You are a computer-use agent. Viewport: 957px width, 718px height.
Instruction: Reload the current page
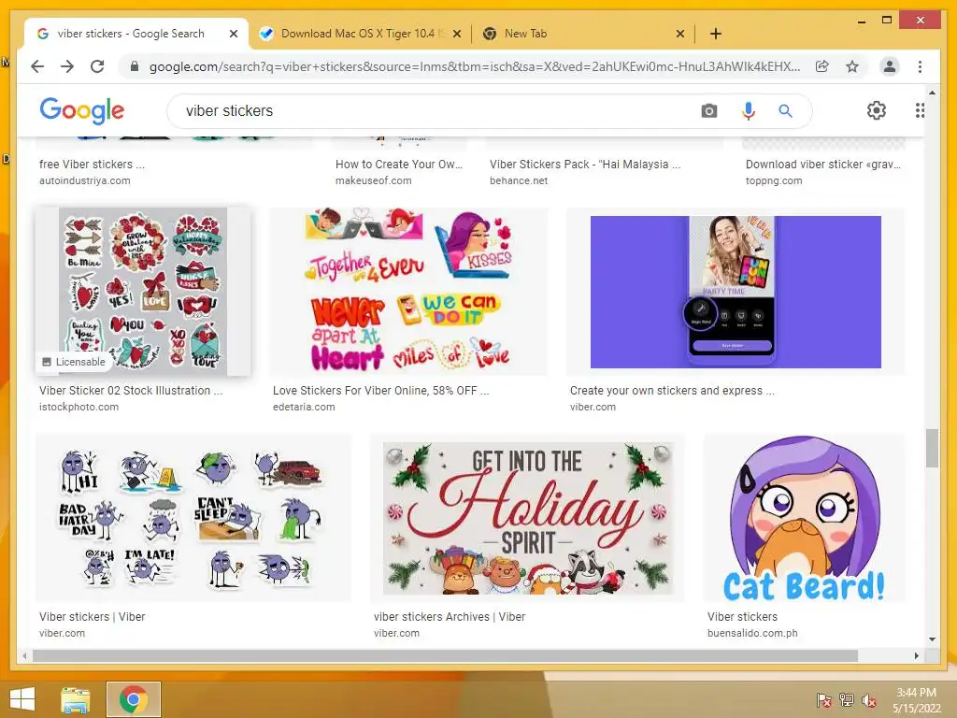pos(97,66)
